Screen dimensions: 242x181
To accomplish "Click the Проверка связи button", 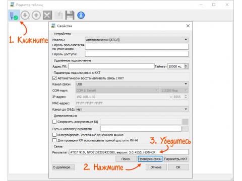I will click(x=150, y=159).
